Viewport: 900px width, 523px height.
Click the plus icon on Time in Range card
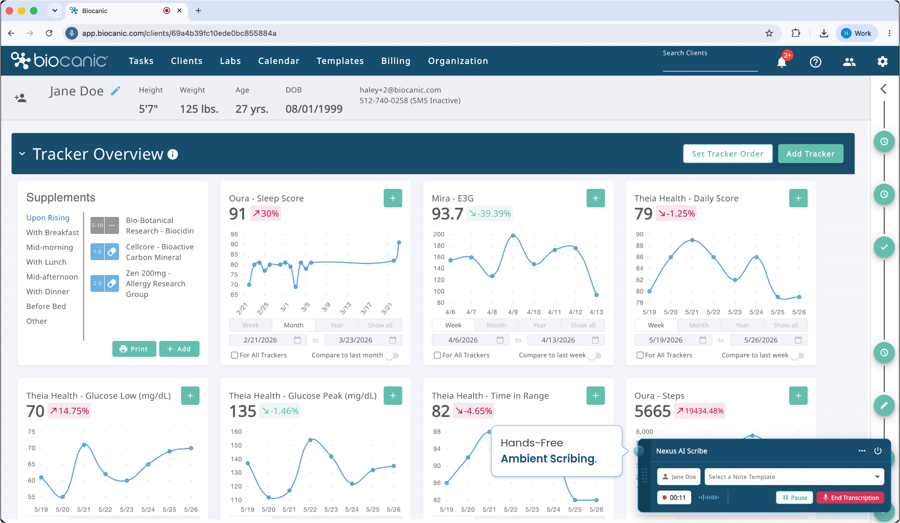point(596,396)
